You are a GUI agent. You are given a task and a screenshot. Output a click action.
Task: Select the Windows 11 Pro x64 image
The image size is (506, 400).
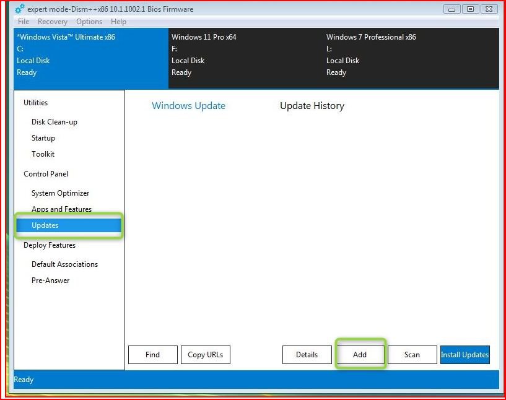point(246,58)
